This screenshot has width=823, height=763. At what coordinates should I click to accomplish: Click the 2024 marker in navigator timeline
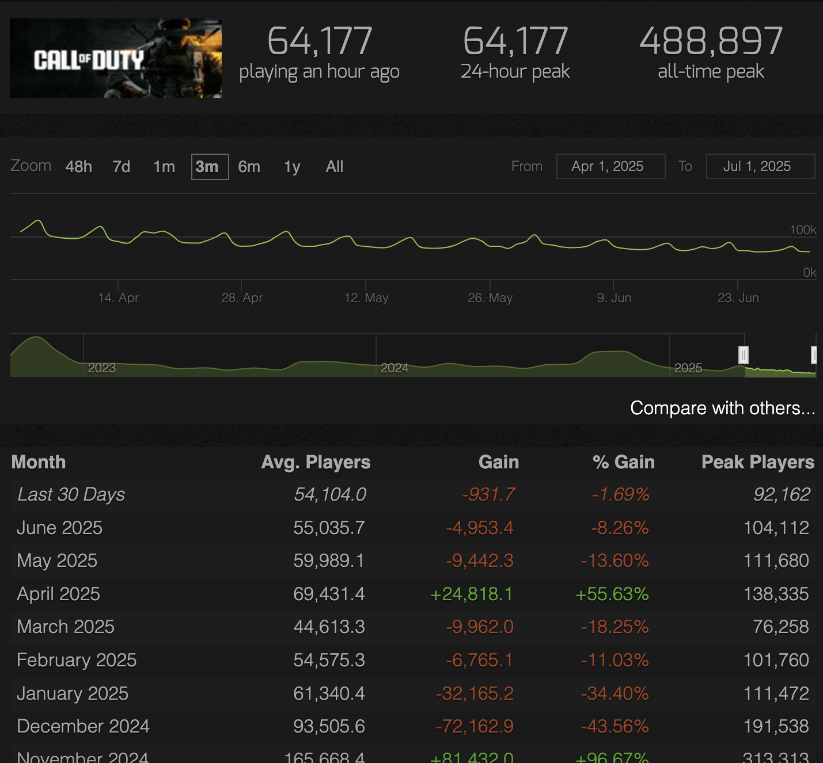tap(395, 368)
